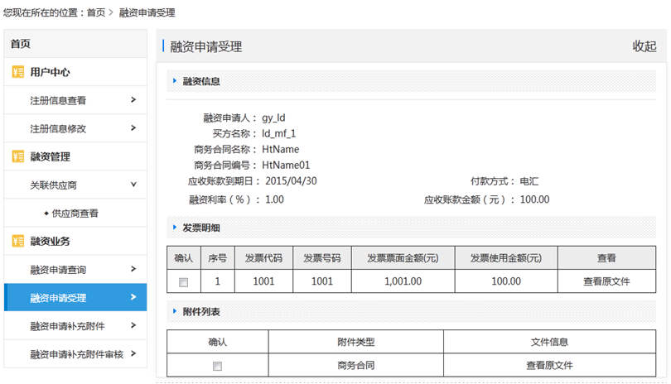Open 供应商查看 submenu item
The width and height of the screenshot is (671, 384).
point(75,214)
